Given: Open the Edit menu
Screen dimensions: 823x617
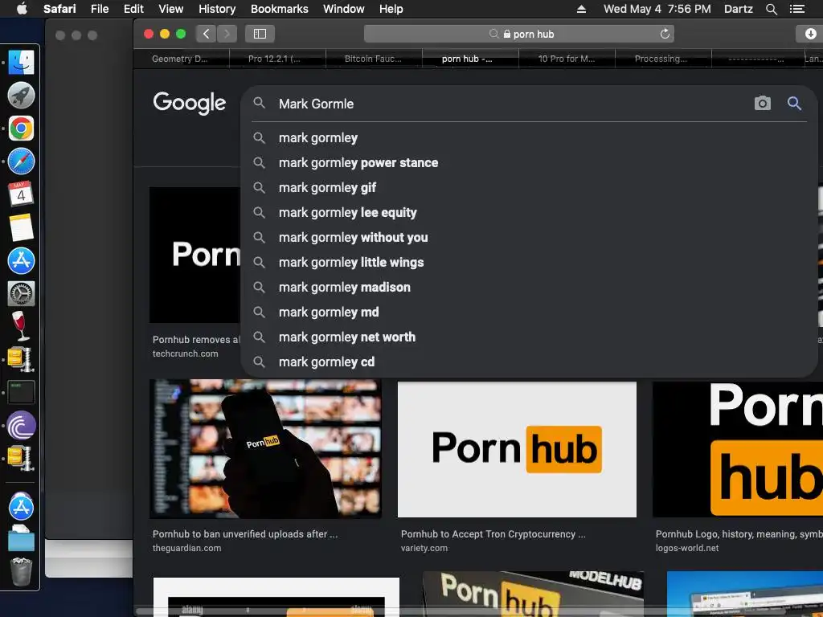Looking at the screenshot, I should 133,9.
